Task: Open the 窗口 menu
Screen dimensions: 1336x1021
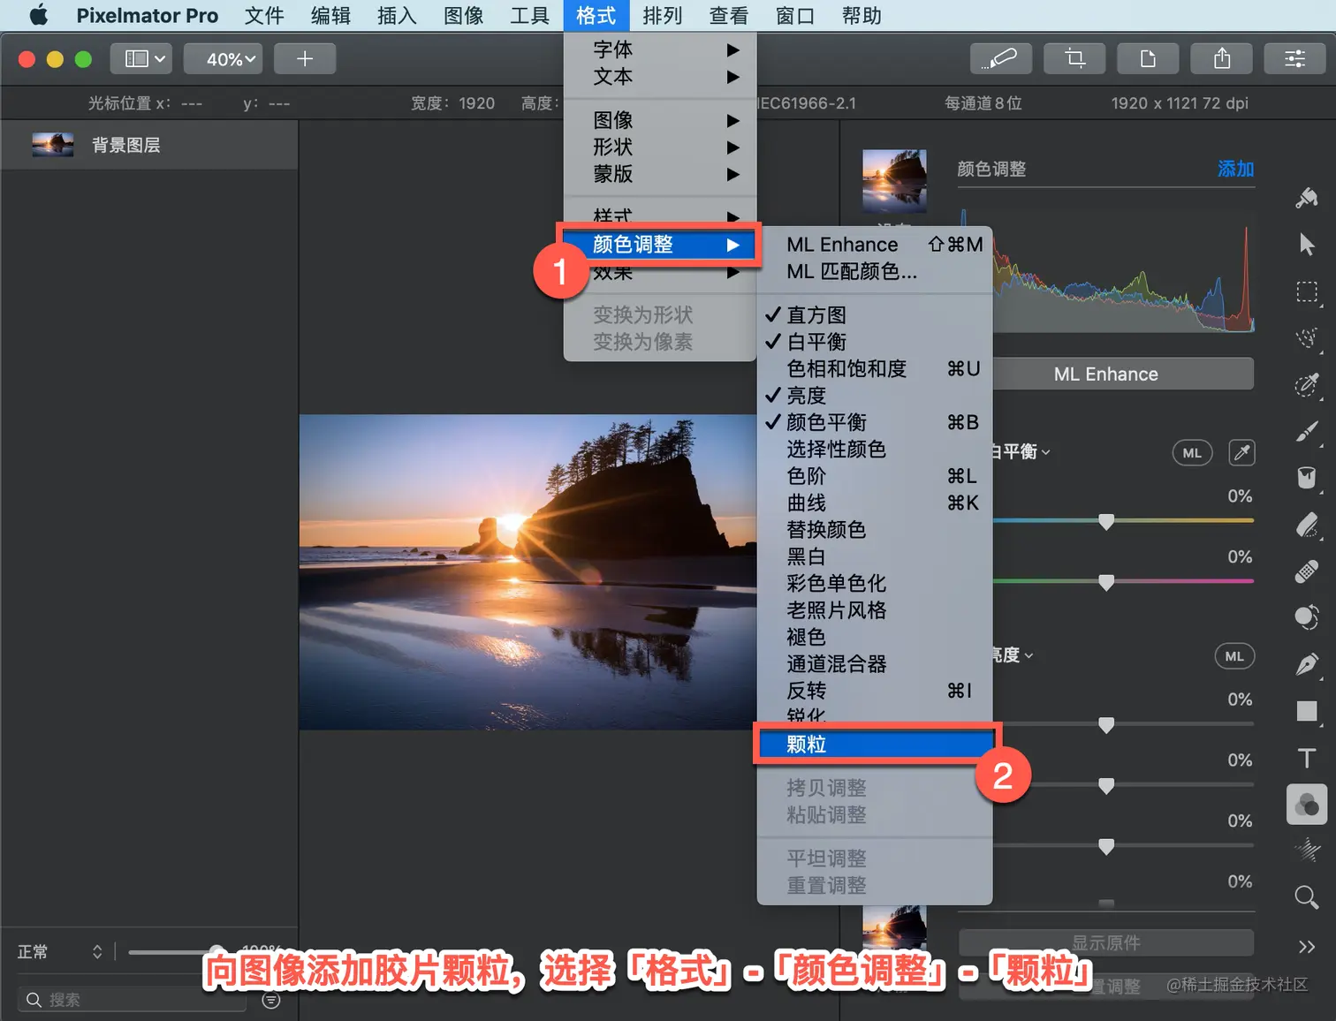Action: point(795,15)
